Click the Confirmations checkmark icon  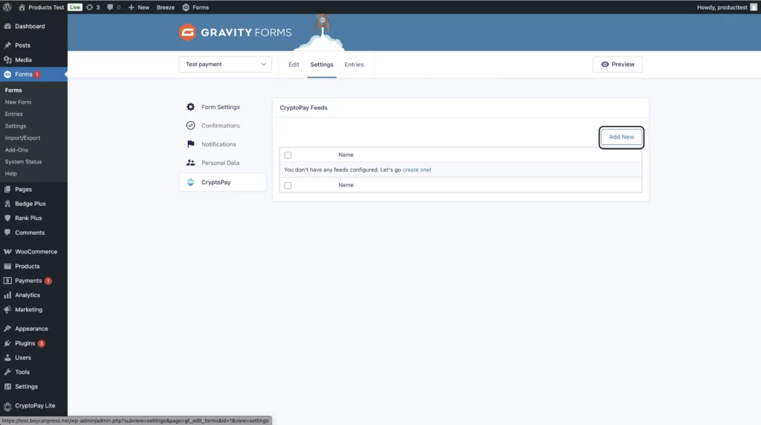(x=191, y=126)
